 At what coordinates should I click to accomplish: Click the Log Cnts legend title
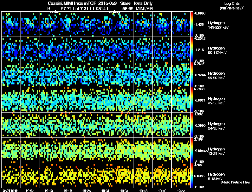coord(232,3)
